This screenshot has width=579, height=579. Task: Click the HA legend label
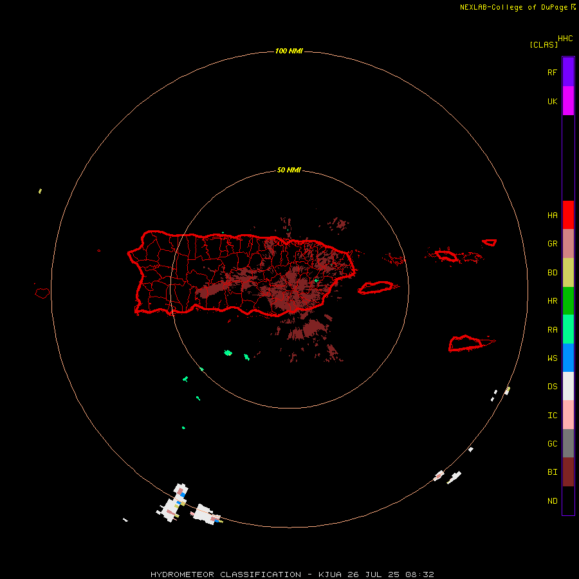(x=552, y=216)
